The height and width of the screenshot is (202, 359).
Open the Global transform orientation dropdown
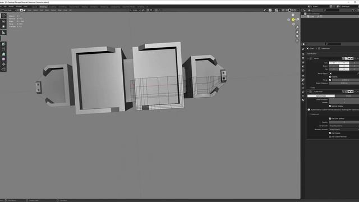[x=135, y=10]
